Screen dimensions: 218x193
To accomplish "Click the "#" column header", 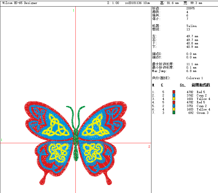I will [153, 85].
